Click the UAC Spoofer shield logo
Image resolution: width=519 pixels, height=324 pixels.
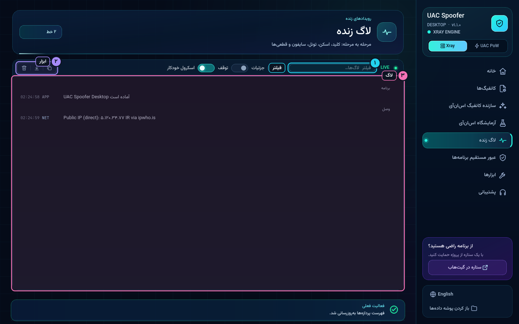(x=499, y=23)
